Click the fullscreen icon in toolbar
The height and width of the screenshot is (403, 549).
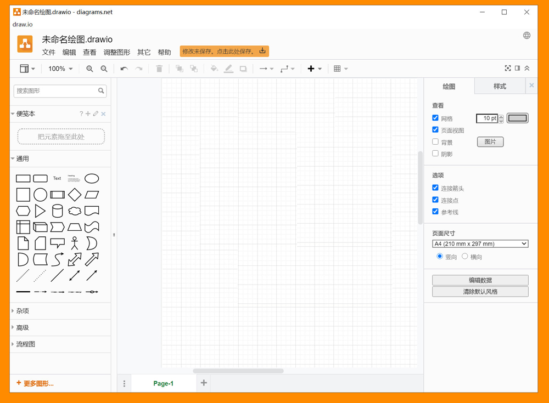click(508, 69)
